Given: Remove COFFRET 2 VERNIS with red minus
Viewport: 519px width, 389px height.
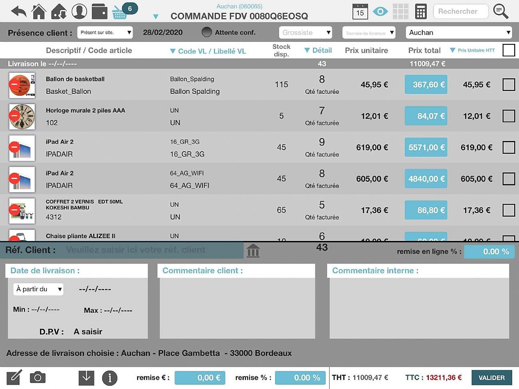Looking at the screenshot, I should (x=14, y=209).
